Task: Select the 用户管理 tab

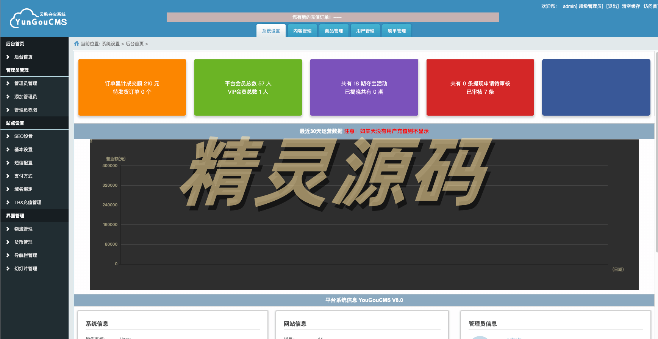Action: [365, 31]
